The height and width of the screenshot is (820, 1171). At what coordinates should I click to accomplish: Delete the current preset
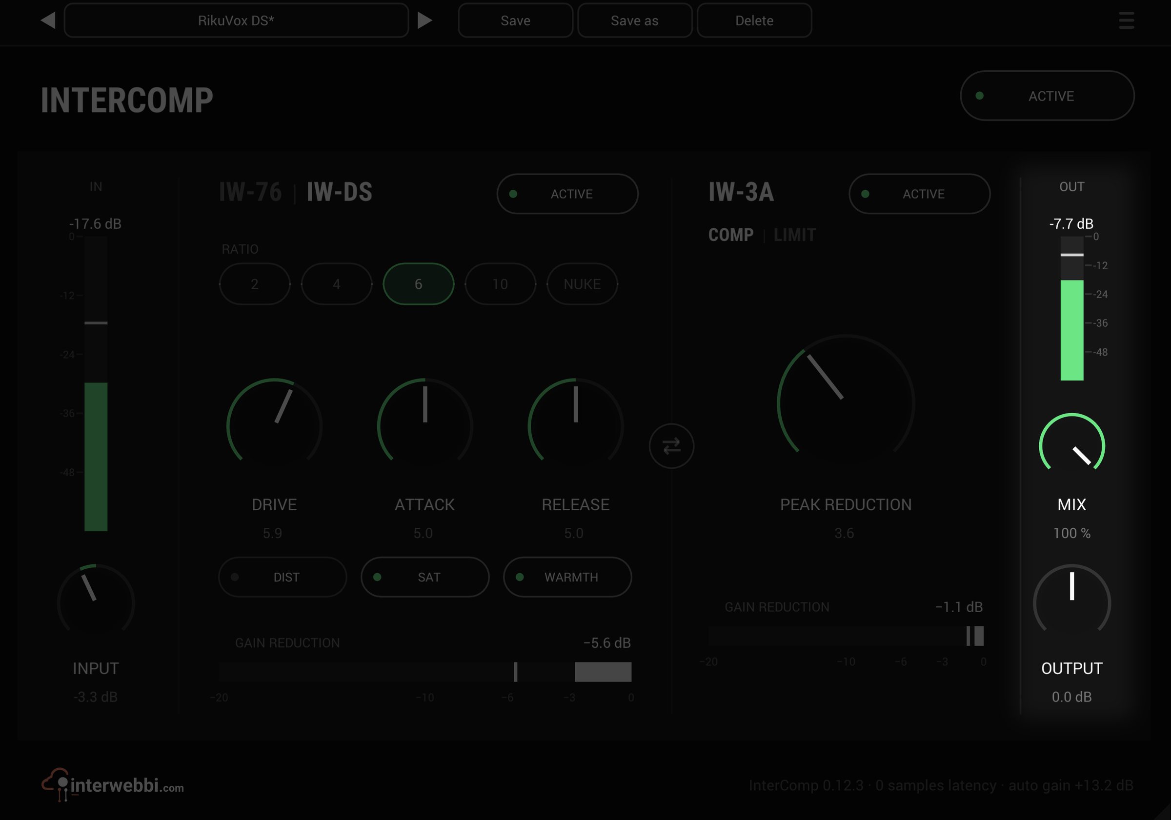pyautogui.click(x=754, y=20)
